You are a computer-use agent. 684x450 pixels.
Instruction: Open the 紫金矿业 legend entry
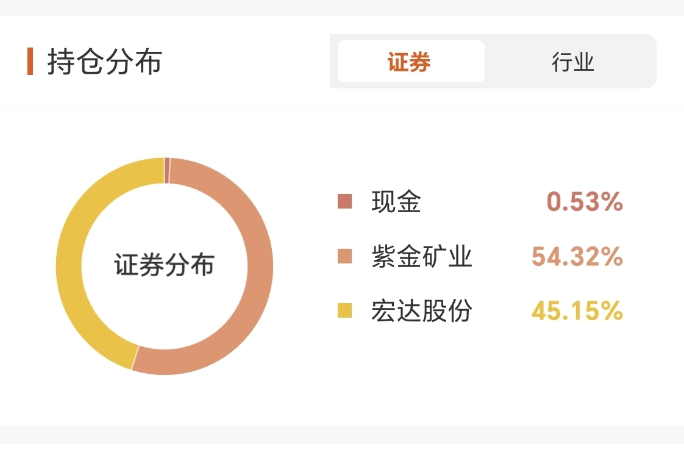coord(421,257)
